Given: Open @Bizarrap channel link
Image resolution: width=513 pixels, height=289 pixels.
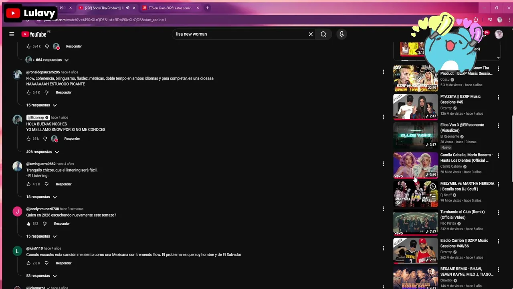Looking at the screenshot, I should [38, 118].
